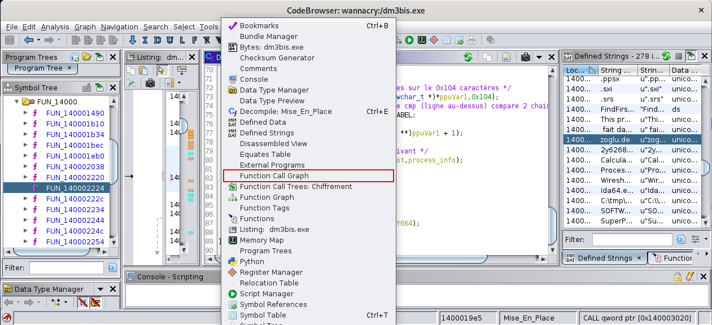Expand the FUN_14000 folder node

click(x=16, y=102)
